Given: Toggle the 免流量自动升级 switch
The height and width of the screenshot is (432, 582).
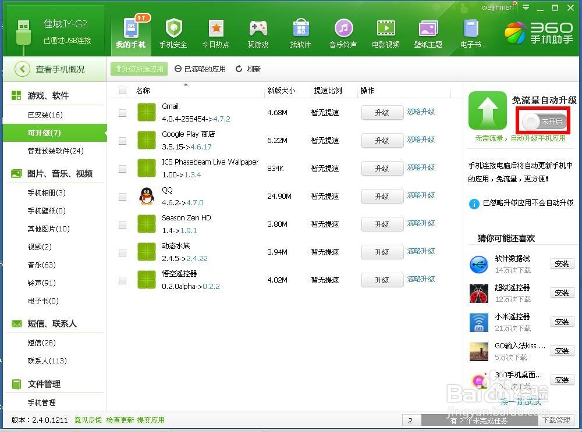Looking at the screenshot, I should click(x=544, y=122).
